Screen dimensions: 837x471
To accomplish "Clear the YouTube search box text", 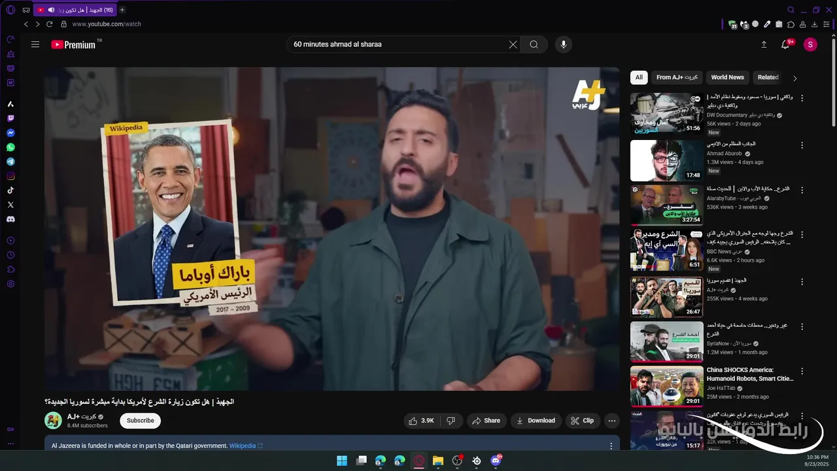I will 513,44.
